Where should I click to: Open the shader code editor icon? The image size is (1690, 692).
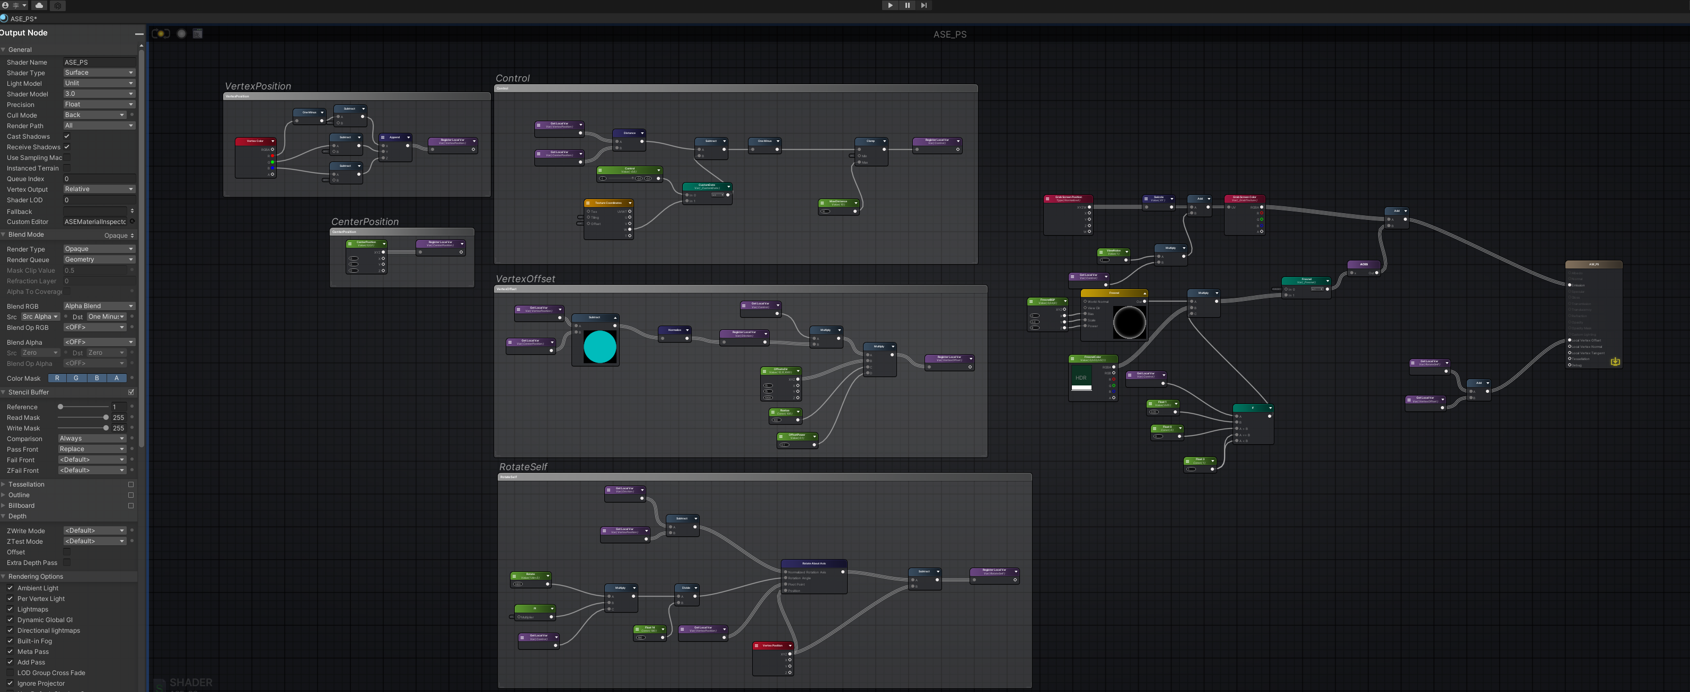pos(198,34)
